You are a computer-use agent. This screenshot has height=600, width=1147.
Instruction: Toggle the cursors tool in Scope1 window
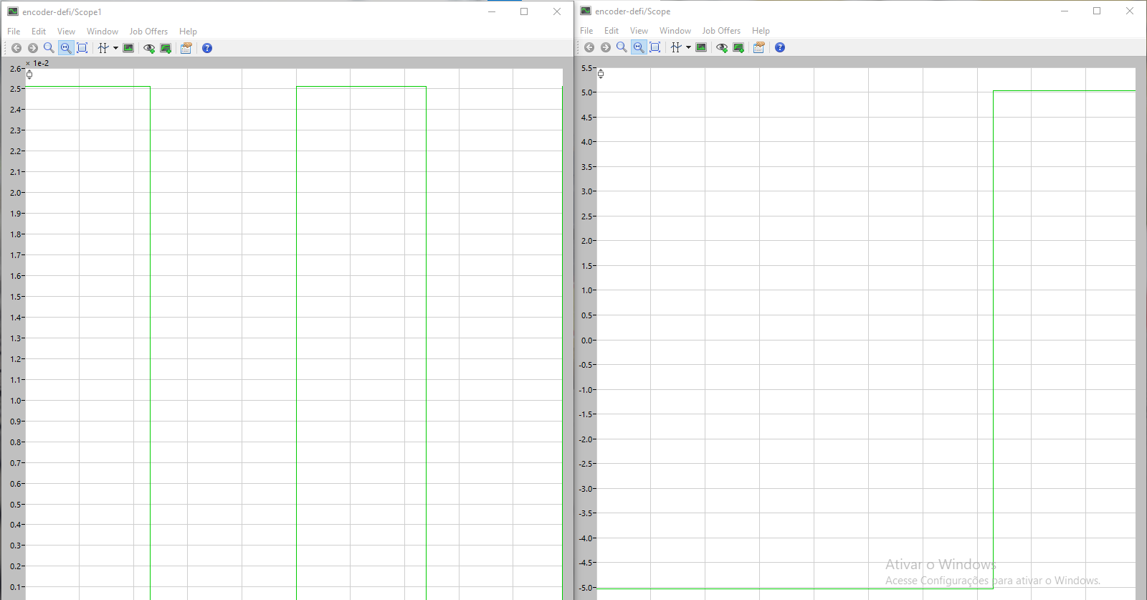[x=103, y=48]
